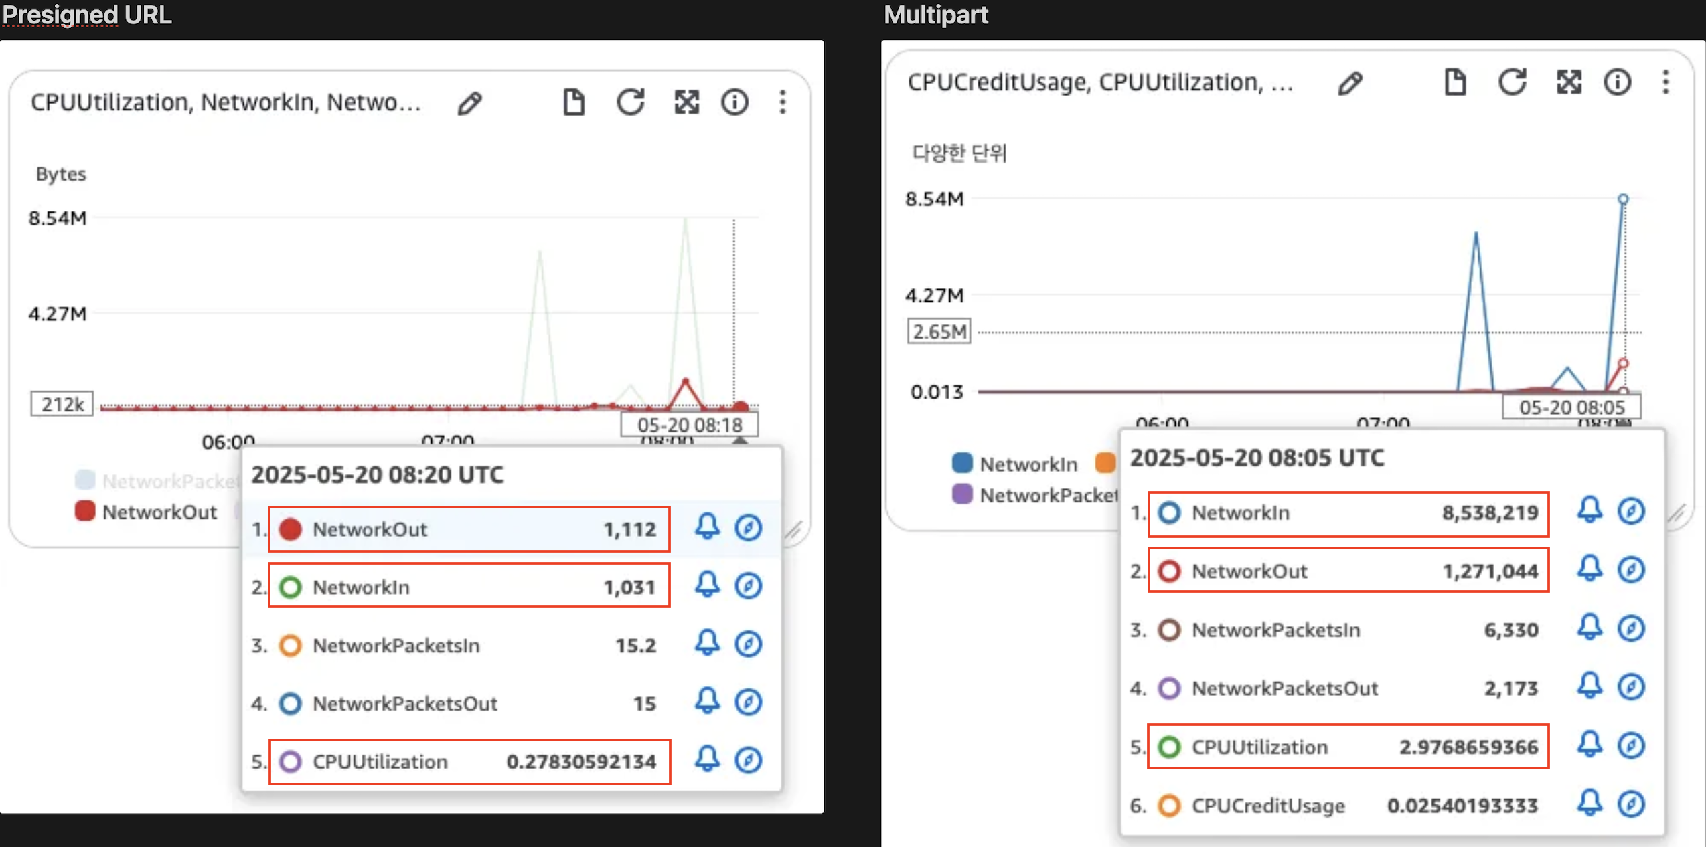Create alarm for NetworkIn 8,538,219

(x=1589, y=510)
